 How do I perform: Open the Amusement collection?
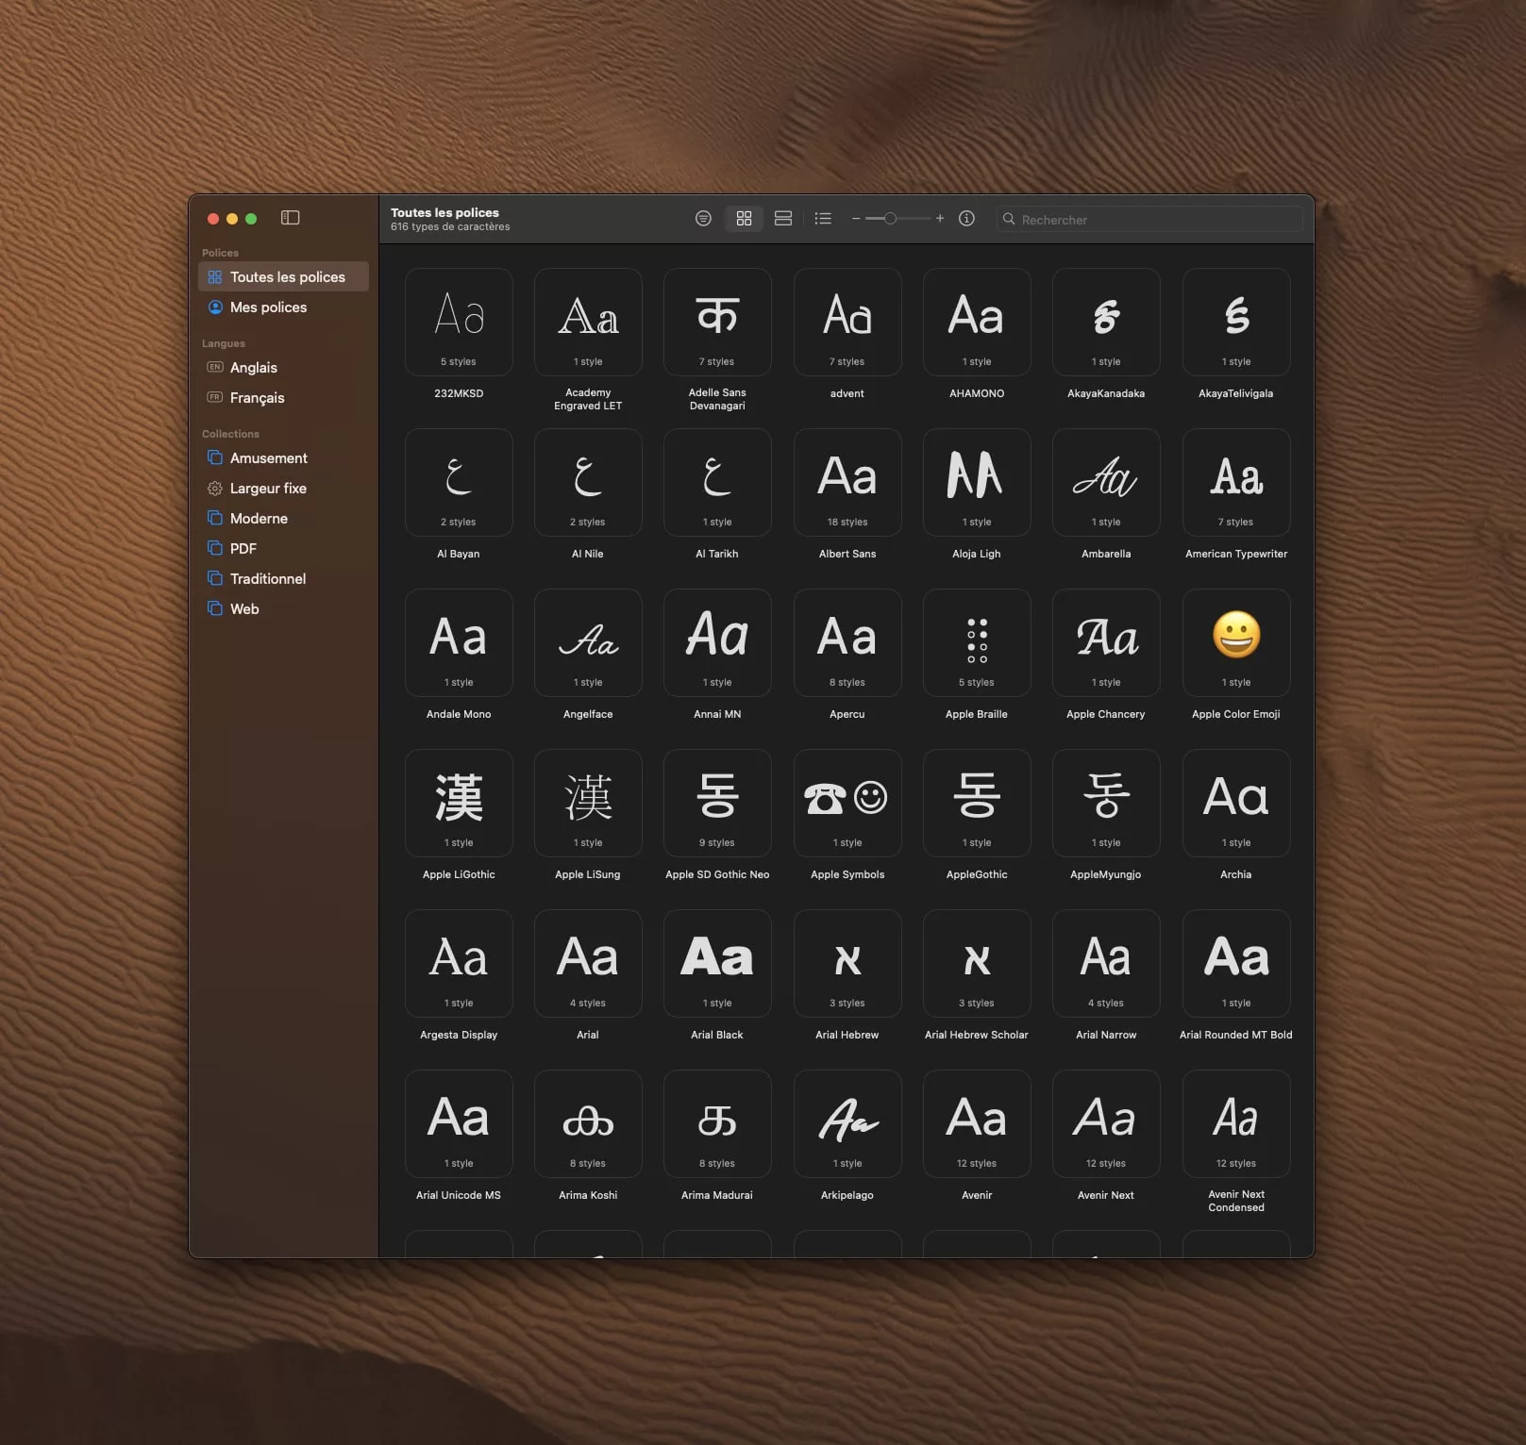click(283, 457)
